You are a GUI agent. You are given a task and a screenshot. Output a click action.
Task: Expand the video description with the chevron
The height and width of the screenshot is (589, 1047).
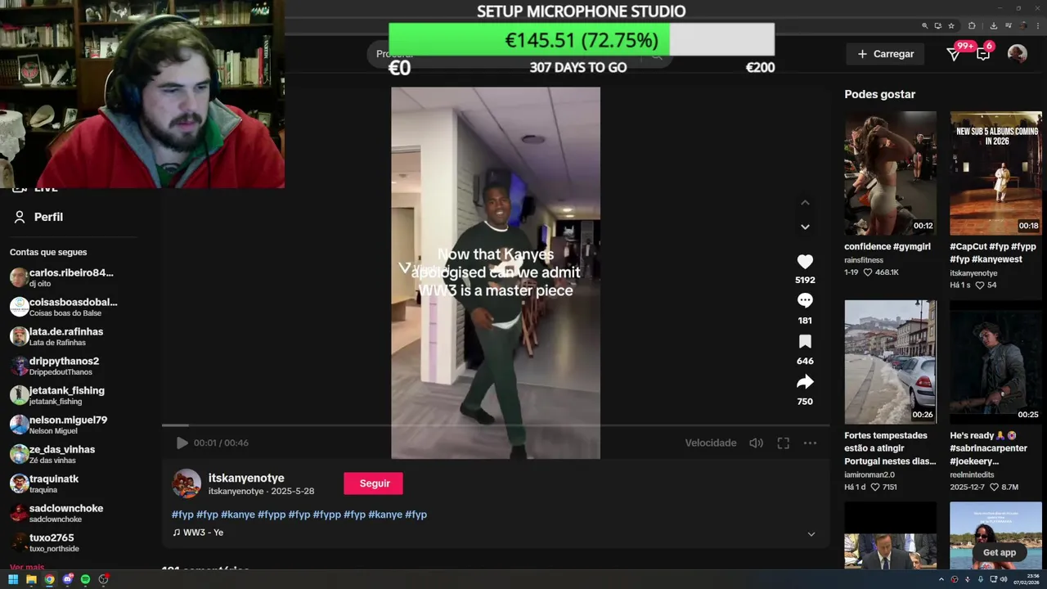tap(811, 534)
